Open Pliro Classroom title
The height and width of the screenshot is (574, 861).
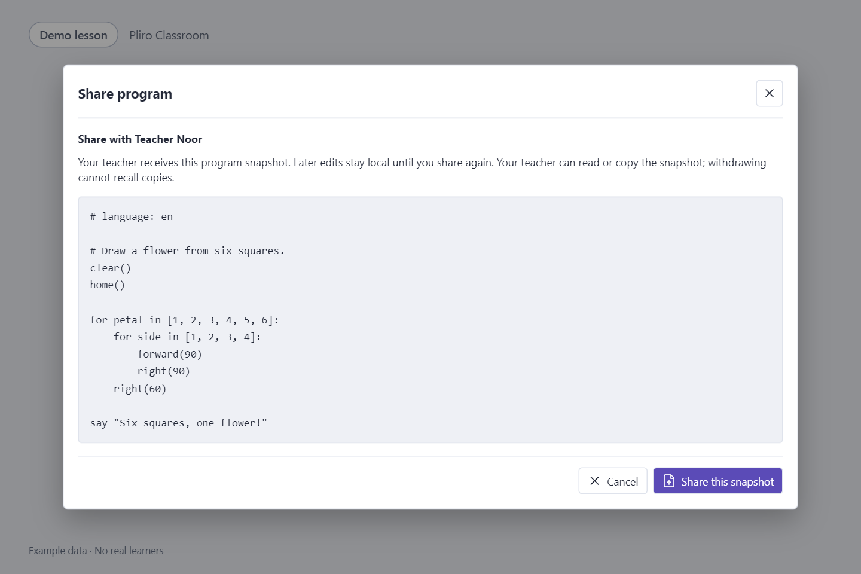click(x=169, y=35)
